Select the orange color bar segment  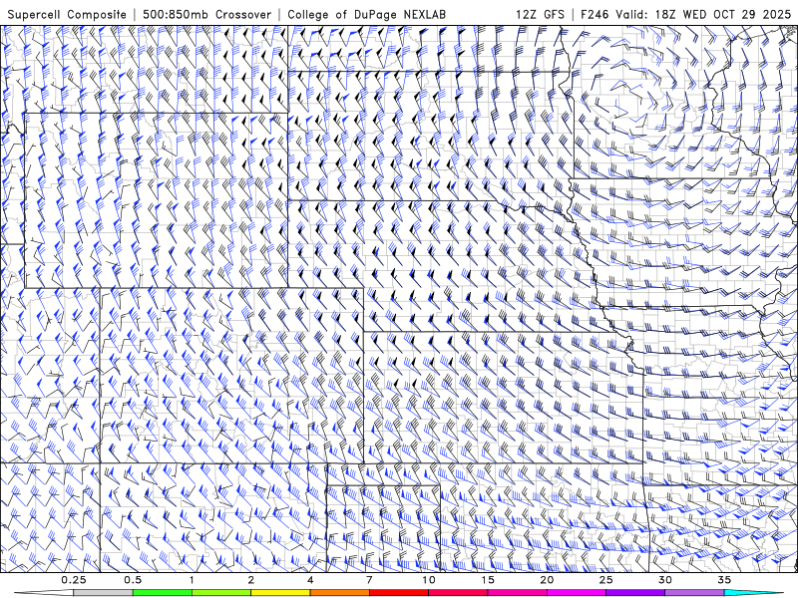point(339,593)
